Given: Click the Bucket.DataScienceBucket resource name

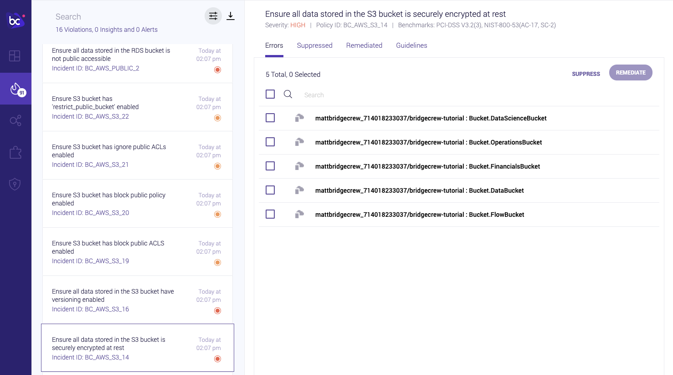Looking at the screenshot, I should click(x=431, y=118).
